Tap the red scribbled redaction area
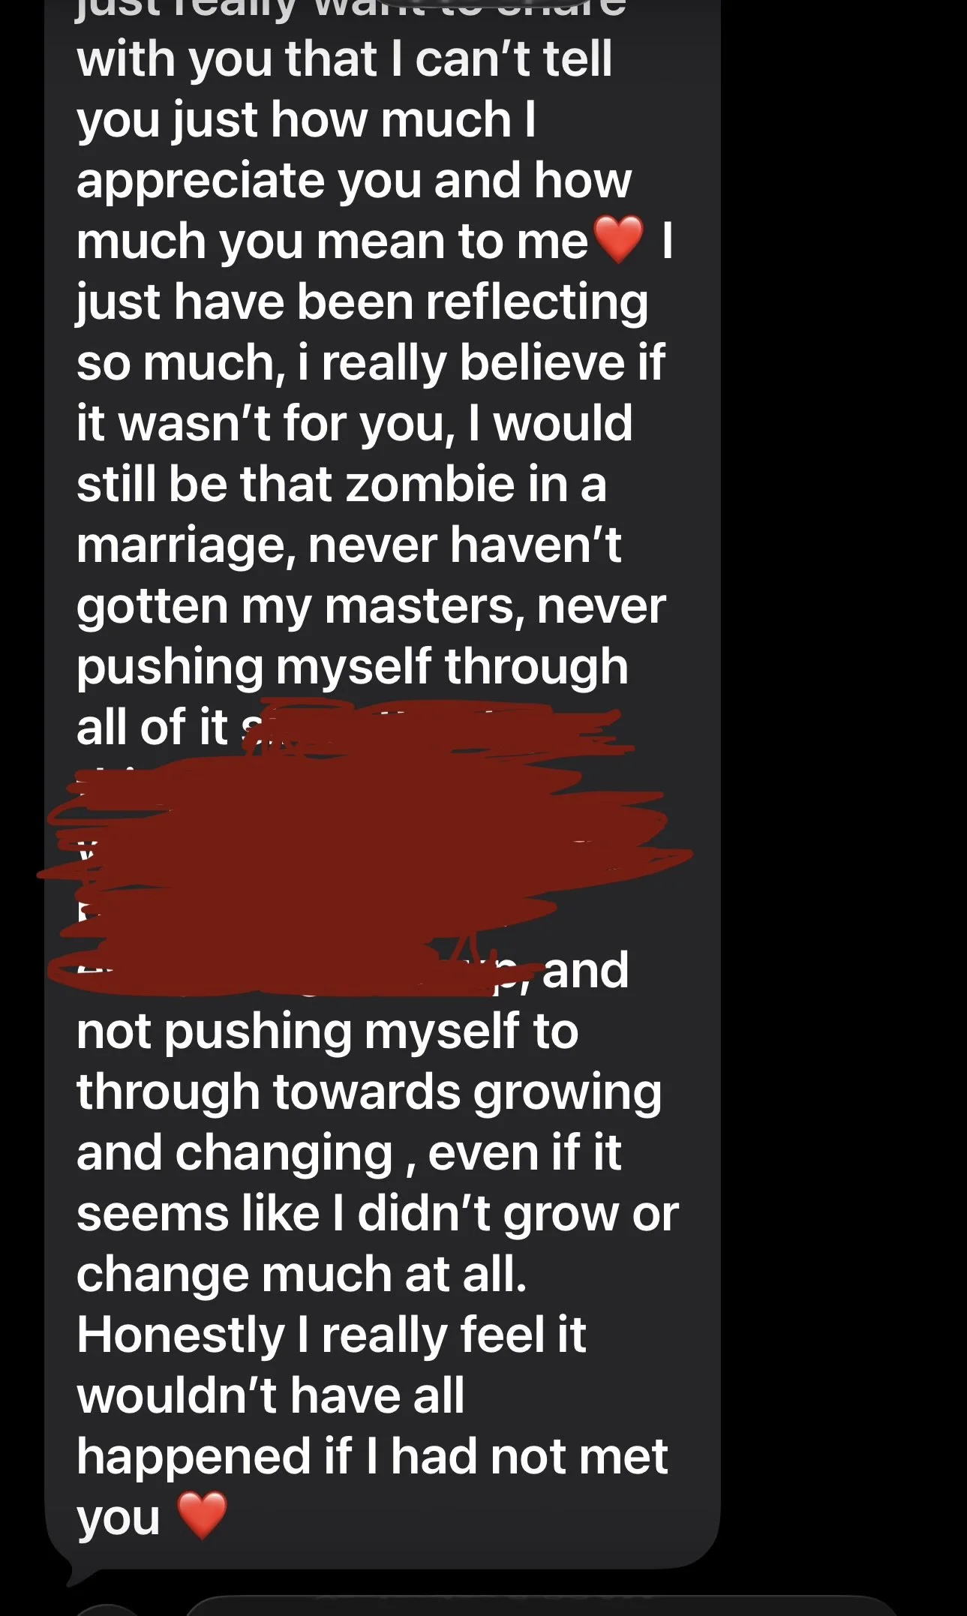The height and width of the screenshot is (1616, 967). [x=364, y=848]
